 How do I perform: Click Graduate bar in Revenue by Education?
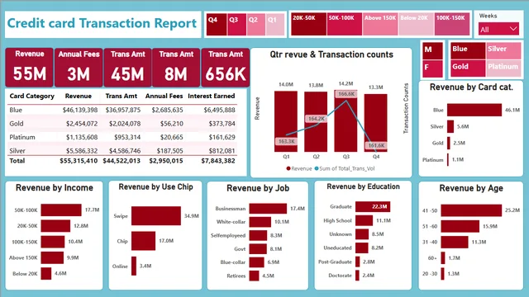pos(373,206)
